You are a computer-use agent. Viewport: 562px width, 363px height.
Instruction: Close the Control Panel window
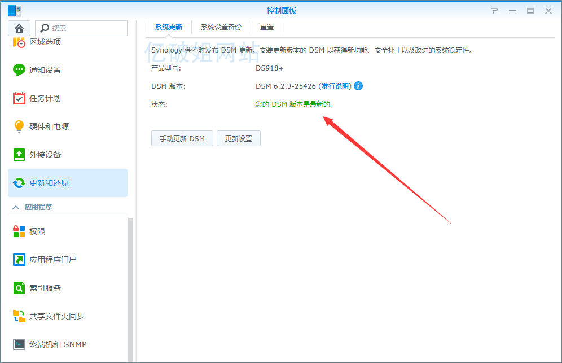click(548, 11)
